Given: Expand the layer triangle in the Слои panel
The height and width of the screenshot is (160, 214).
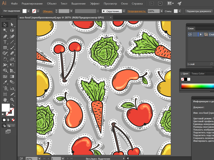Looking at the screenshot, I should [201, 34].
